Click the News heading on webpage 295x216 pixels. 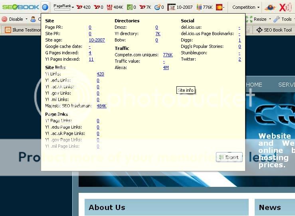(270, 207)
